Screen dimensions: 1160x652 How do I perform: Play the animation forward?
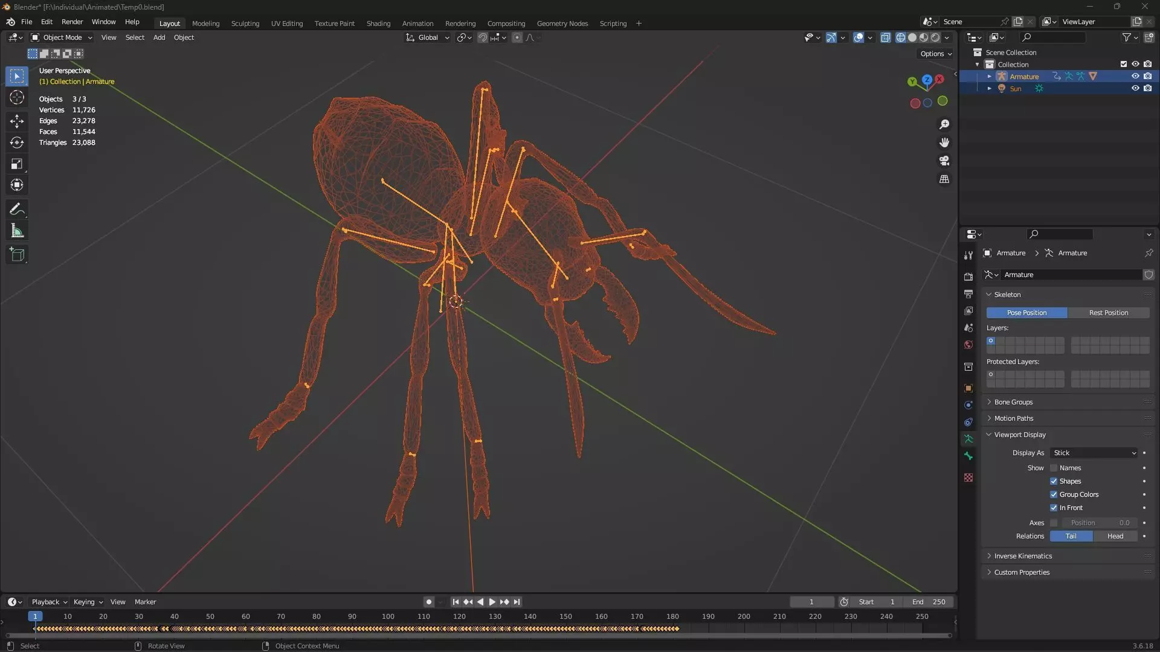492,602
